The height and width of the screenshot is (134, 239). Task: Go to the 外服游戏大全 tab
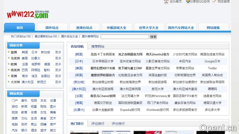pos(116,28)
